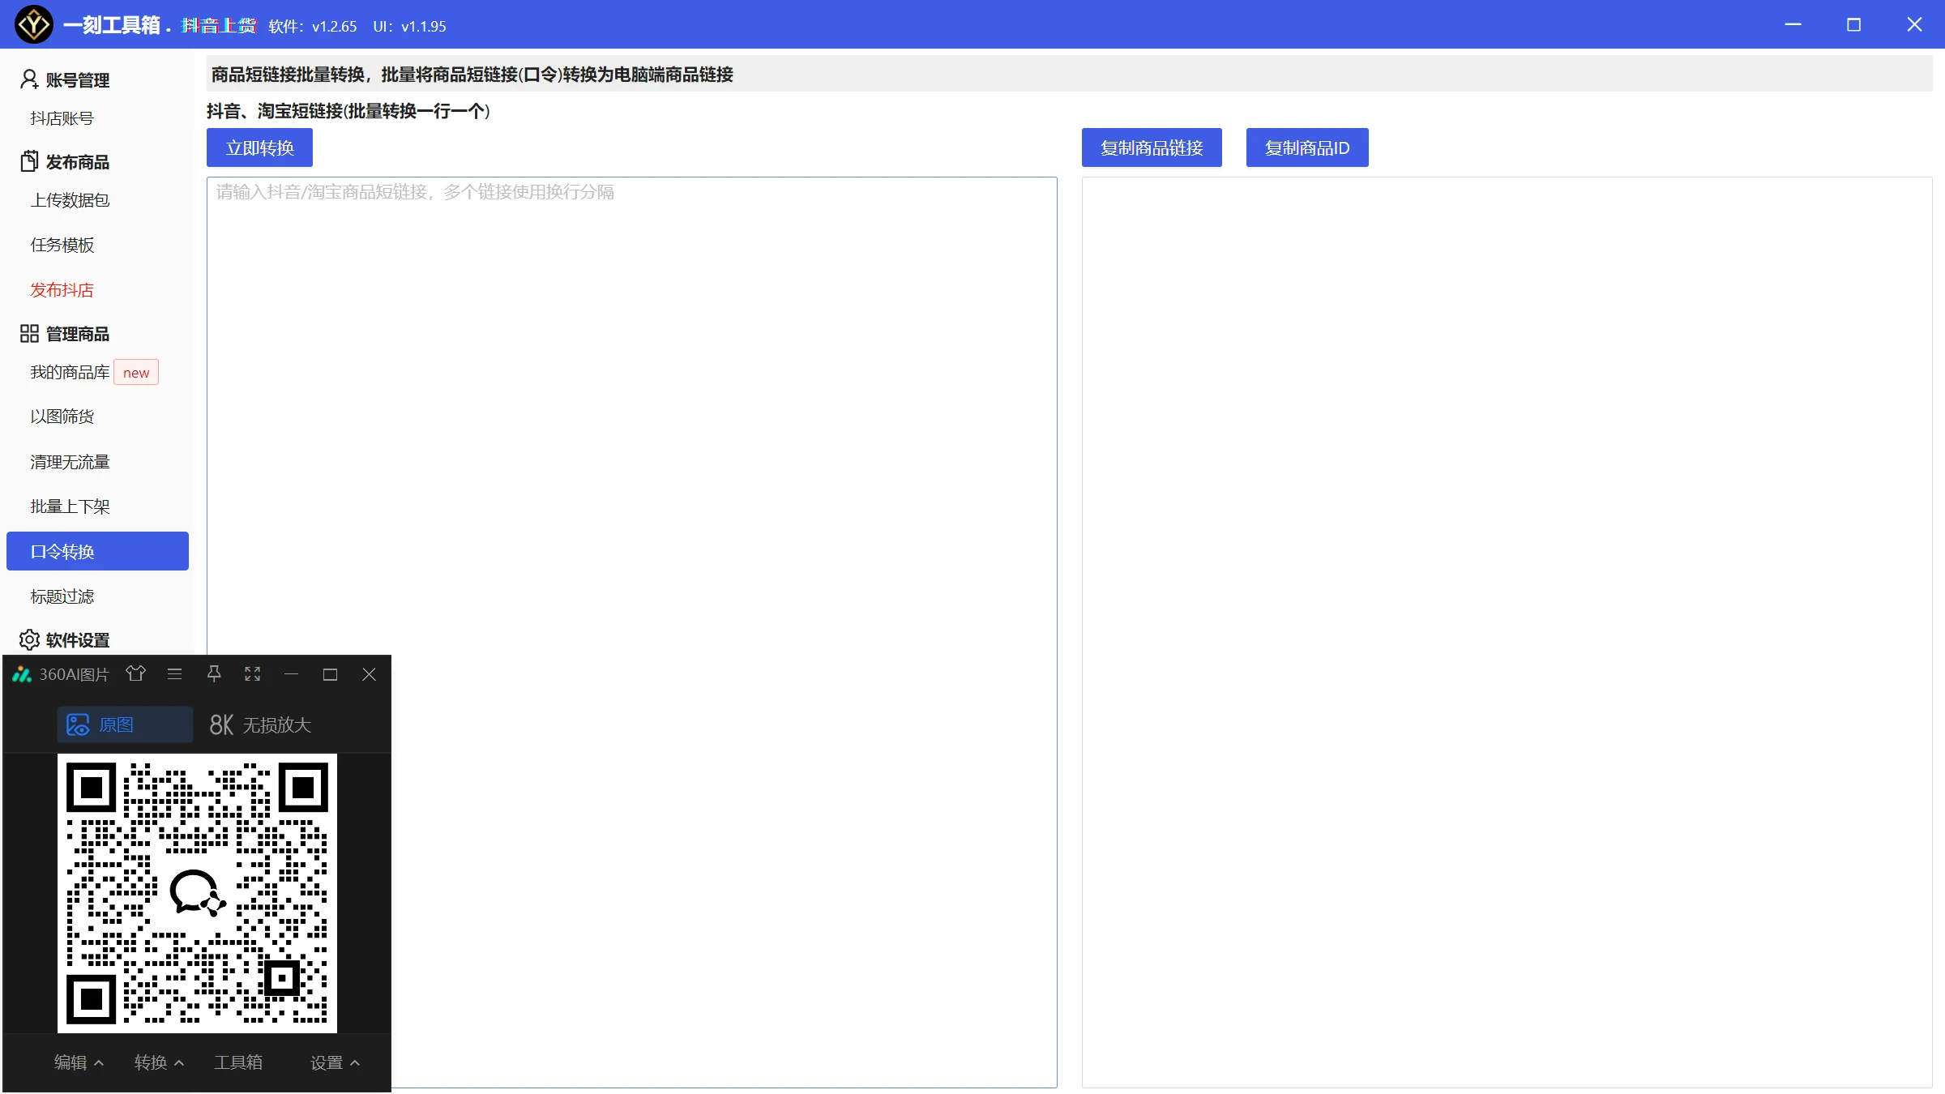Open 我的商品库 in the sidebar
This screenshot has height=1094, width=1945.
tap(70, 372)
